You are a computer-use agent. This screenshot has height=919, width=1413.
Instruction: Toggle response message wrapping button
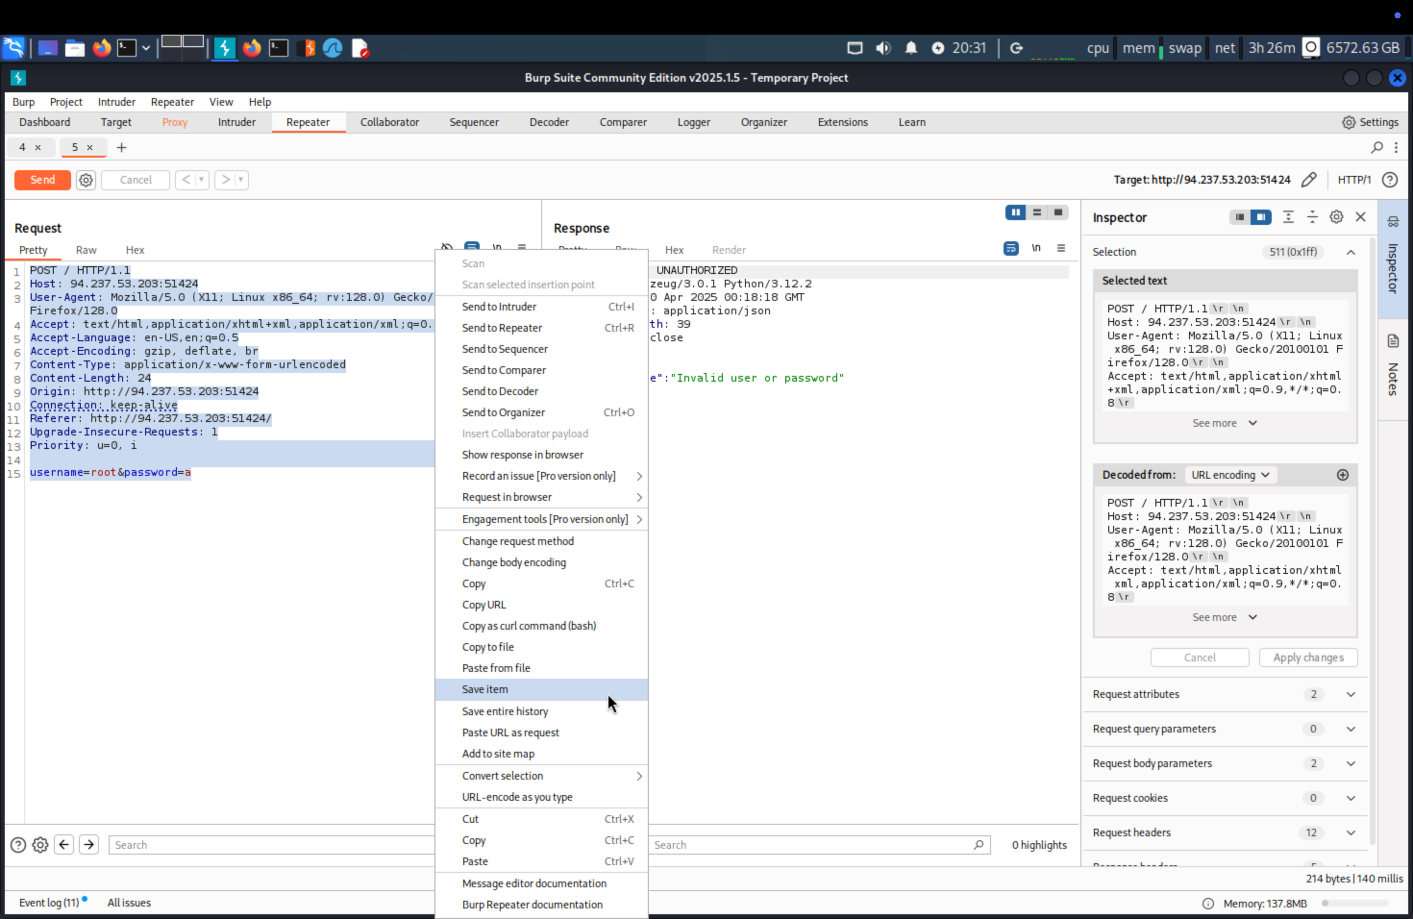coord(1010,248)
